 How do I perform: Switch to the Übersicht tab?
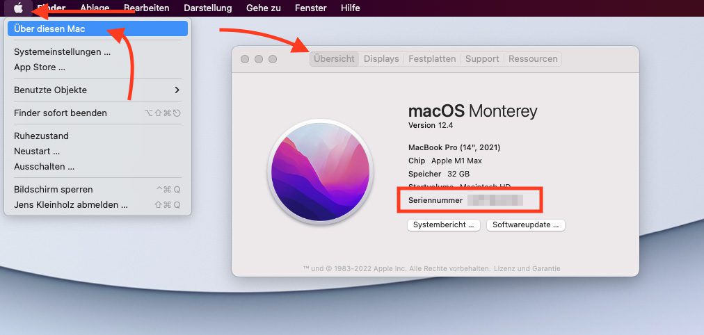[334, 59]
